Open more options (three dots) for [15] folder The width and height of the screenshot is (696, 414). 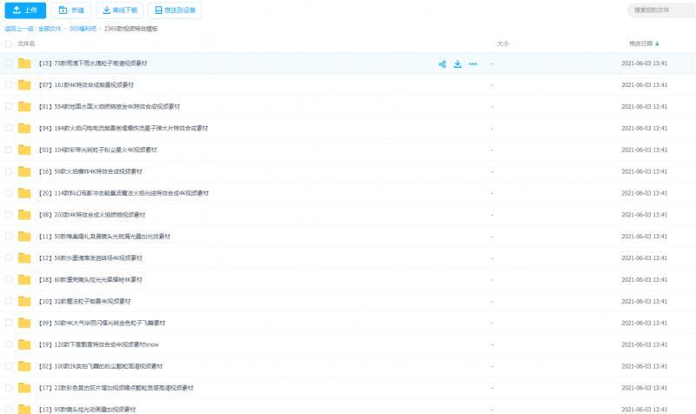pyautogui.click(x=473, y=63)
